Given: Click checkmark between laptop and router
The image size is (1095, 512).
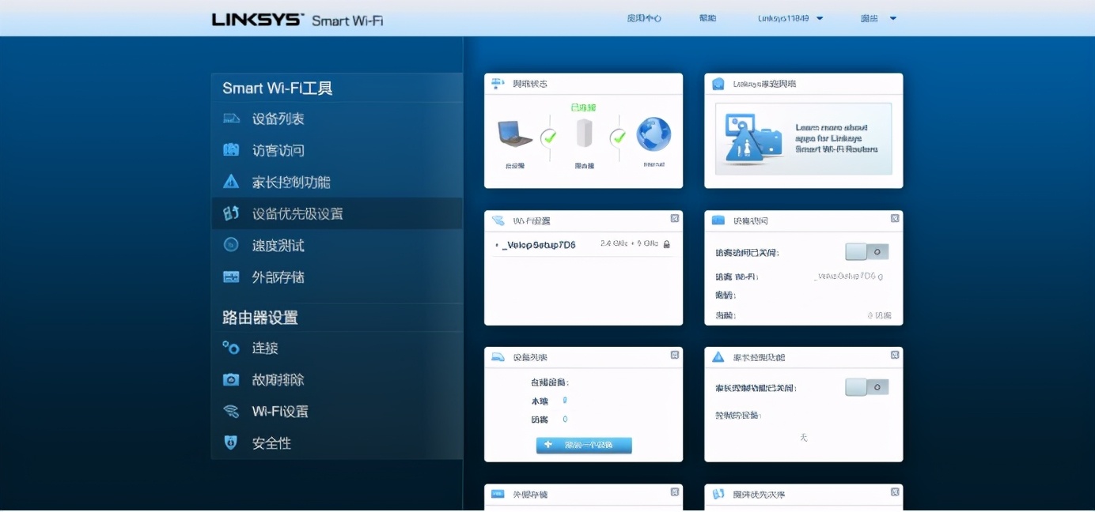Looking at the screenshot, I should [x=549, y=137].
